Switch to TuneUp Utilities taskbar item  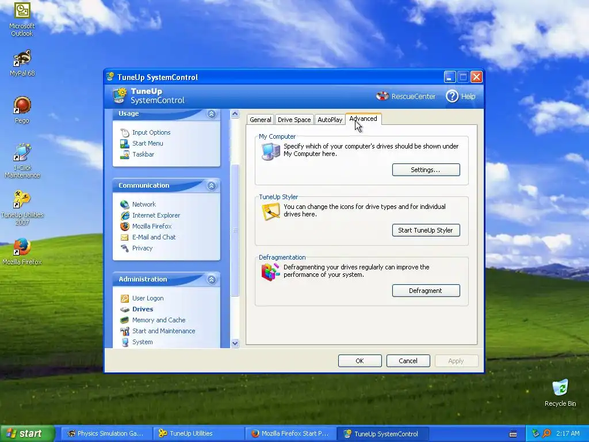199,433
